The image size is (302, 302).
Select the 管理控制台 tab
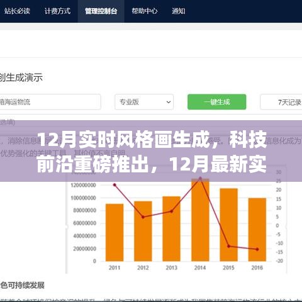(101, 11)
